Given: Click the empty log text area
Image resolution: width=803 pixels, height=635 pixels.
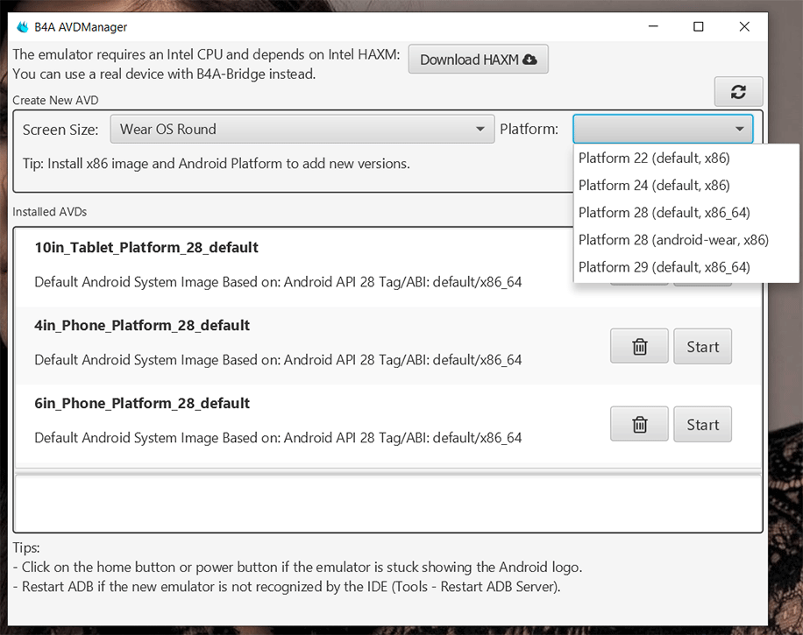Looking at the screenshot, I should (x=387, y=504).
